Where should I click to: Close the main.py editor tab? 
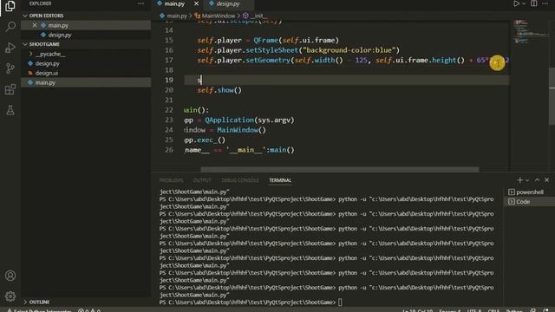(x=197, y=3)
